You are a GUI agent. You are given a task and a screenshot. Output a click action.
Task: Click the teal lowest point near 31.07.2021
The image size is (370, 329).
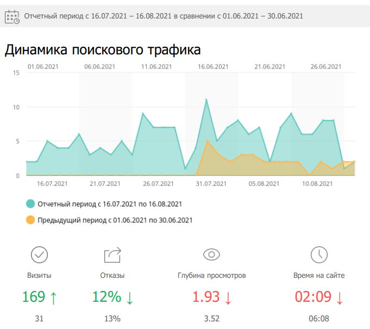pyautogui.click(x=185, y=169)
